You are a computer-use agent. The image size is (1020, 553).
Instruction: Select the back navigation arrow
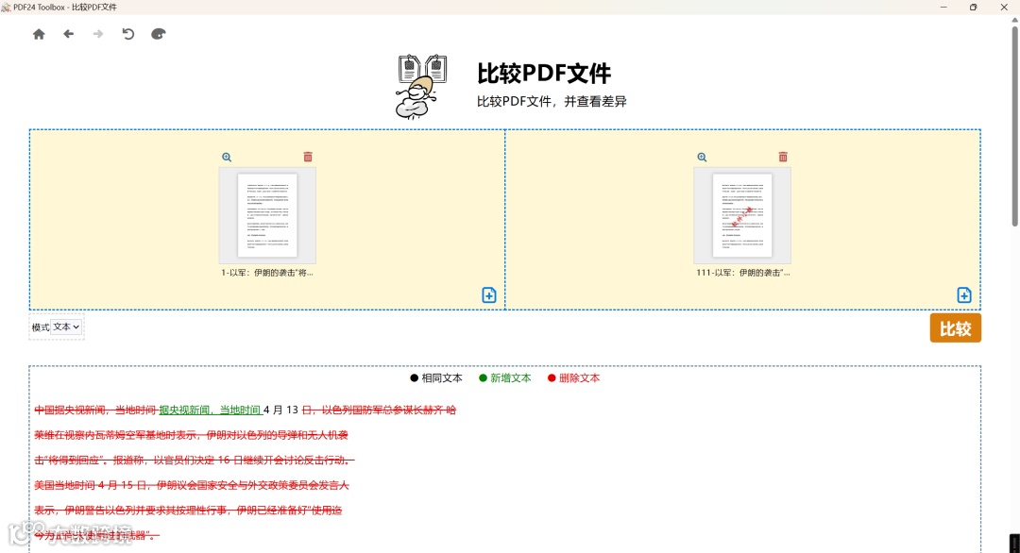click(68, 33)
